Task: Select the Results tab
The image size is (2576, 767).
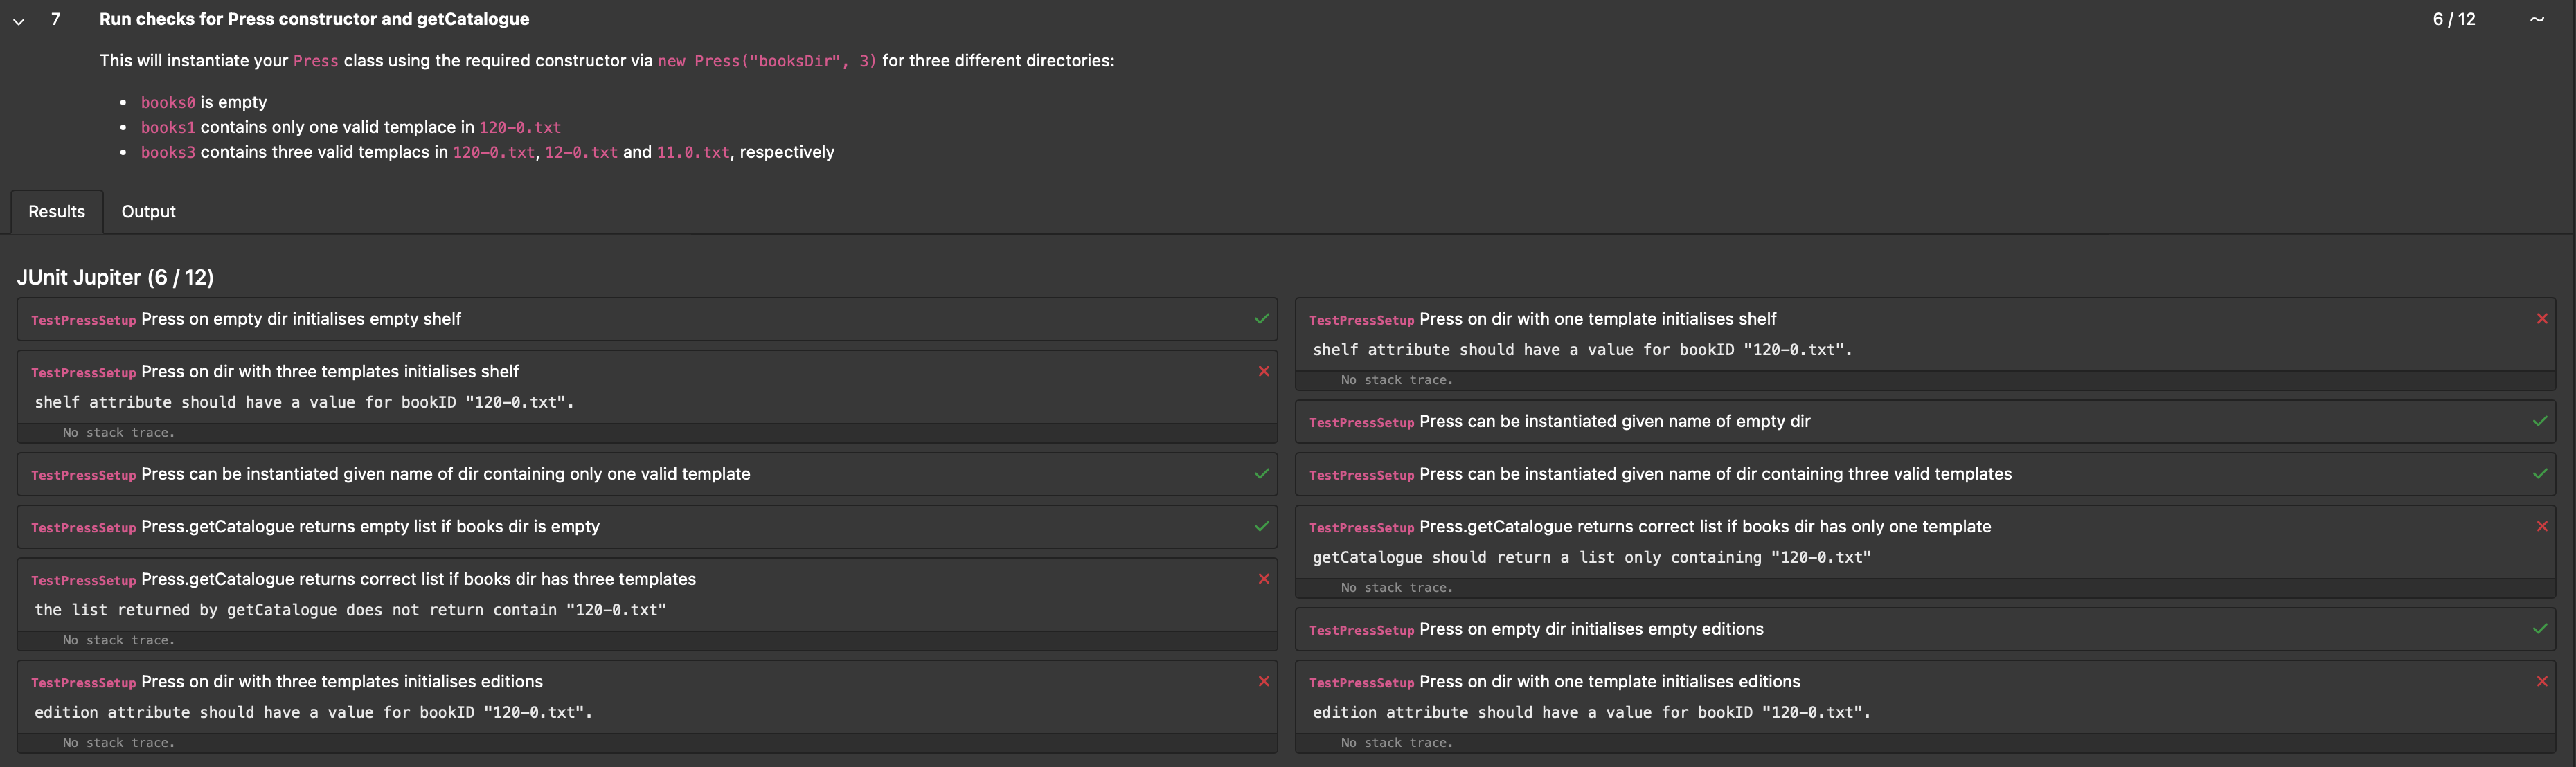Action: click(57, 211)
